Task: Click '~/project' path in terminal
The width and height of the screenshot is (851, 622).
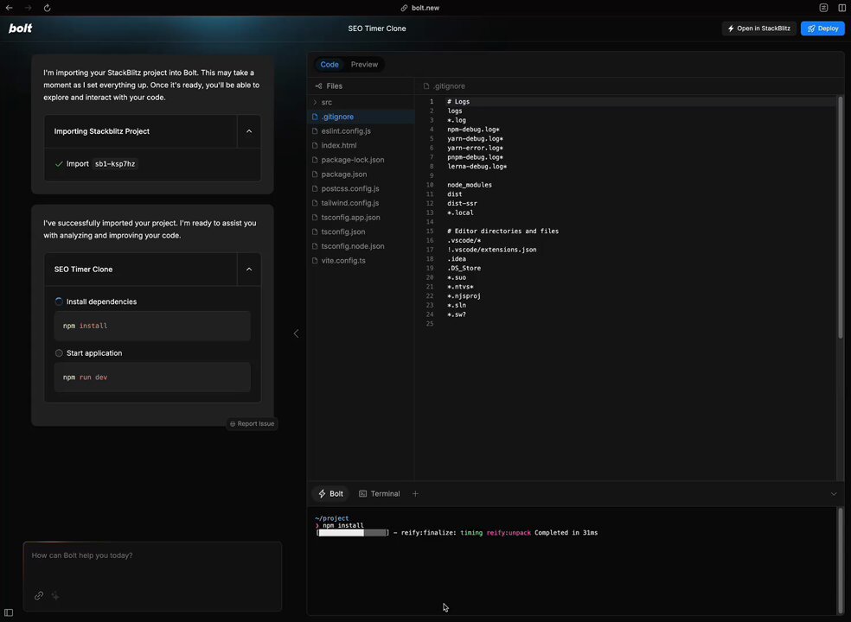Action: pos(331,517)
